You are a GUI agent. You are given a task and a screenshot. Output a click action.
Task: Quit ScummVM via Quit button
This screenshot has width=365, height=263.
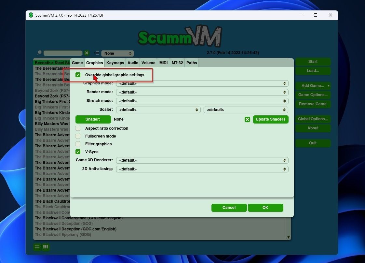[313, 143]
